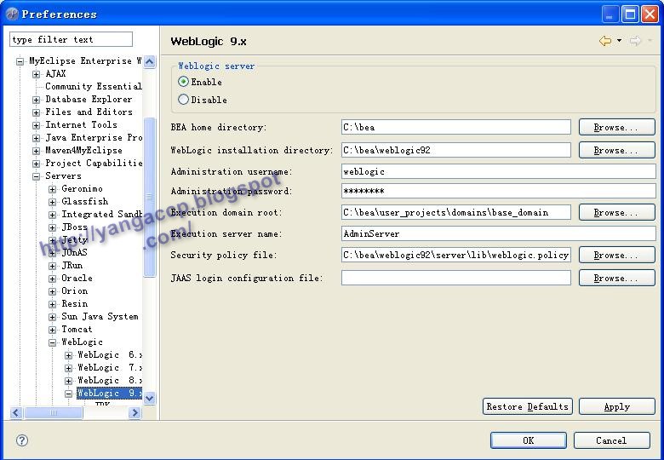Screen dimensions: 664x460
Task: Expand the AJAX tree node
Action: coord(36,74)
